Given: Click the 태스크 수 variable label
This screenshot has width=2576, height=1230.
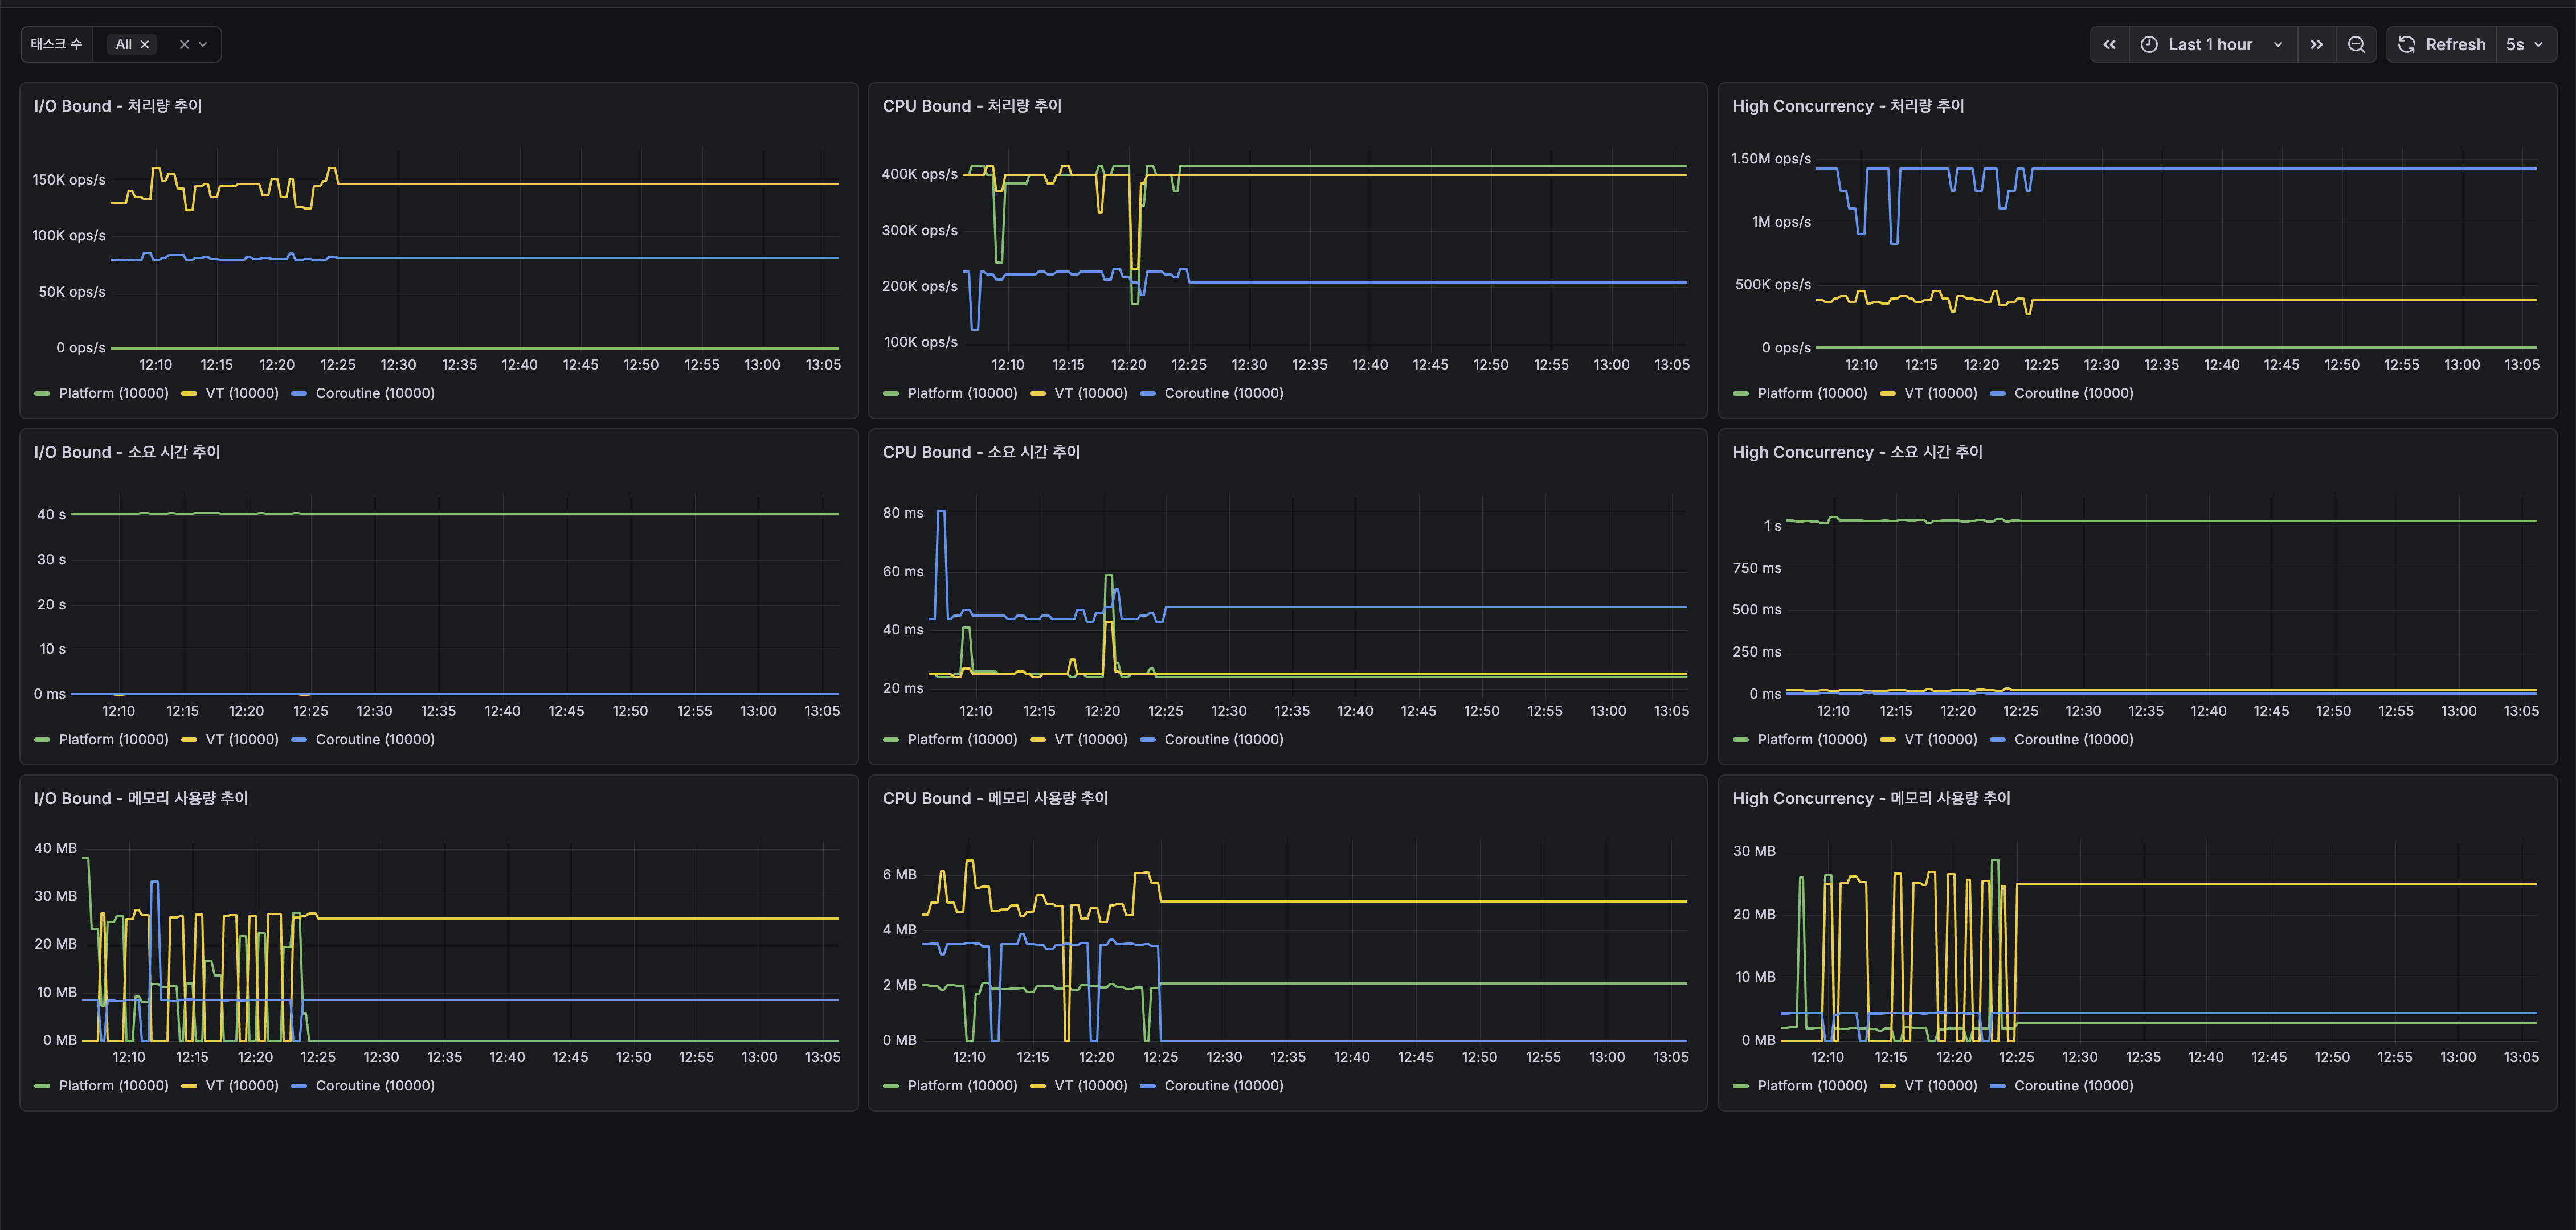Looking at the screenshot, I should tap(56, 44).
